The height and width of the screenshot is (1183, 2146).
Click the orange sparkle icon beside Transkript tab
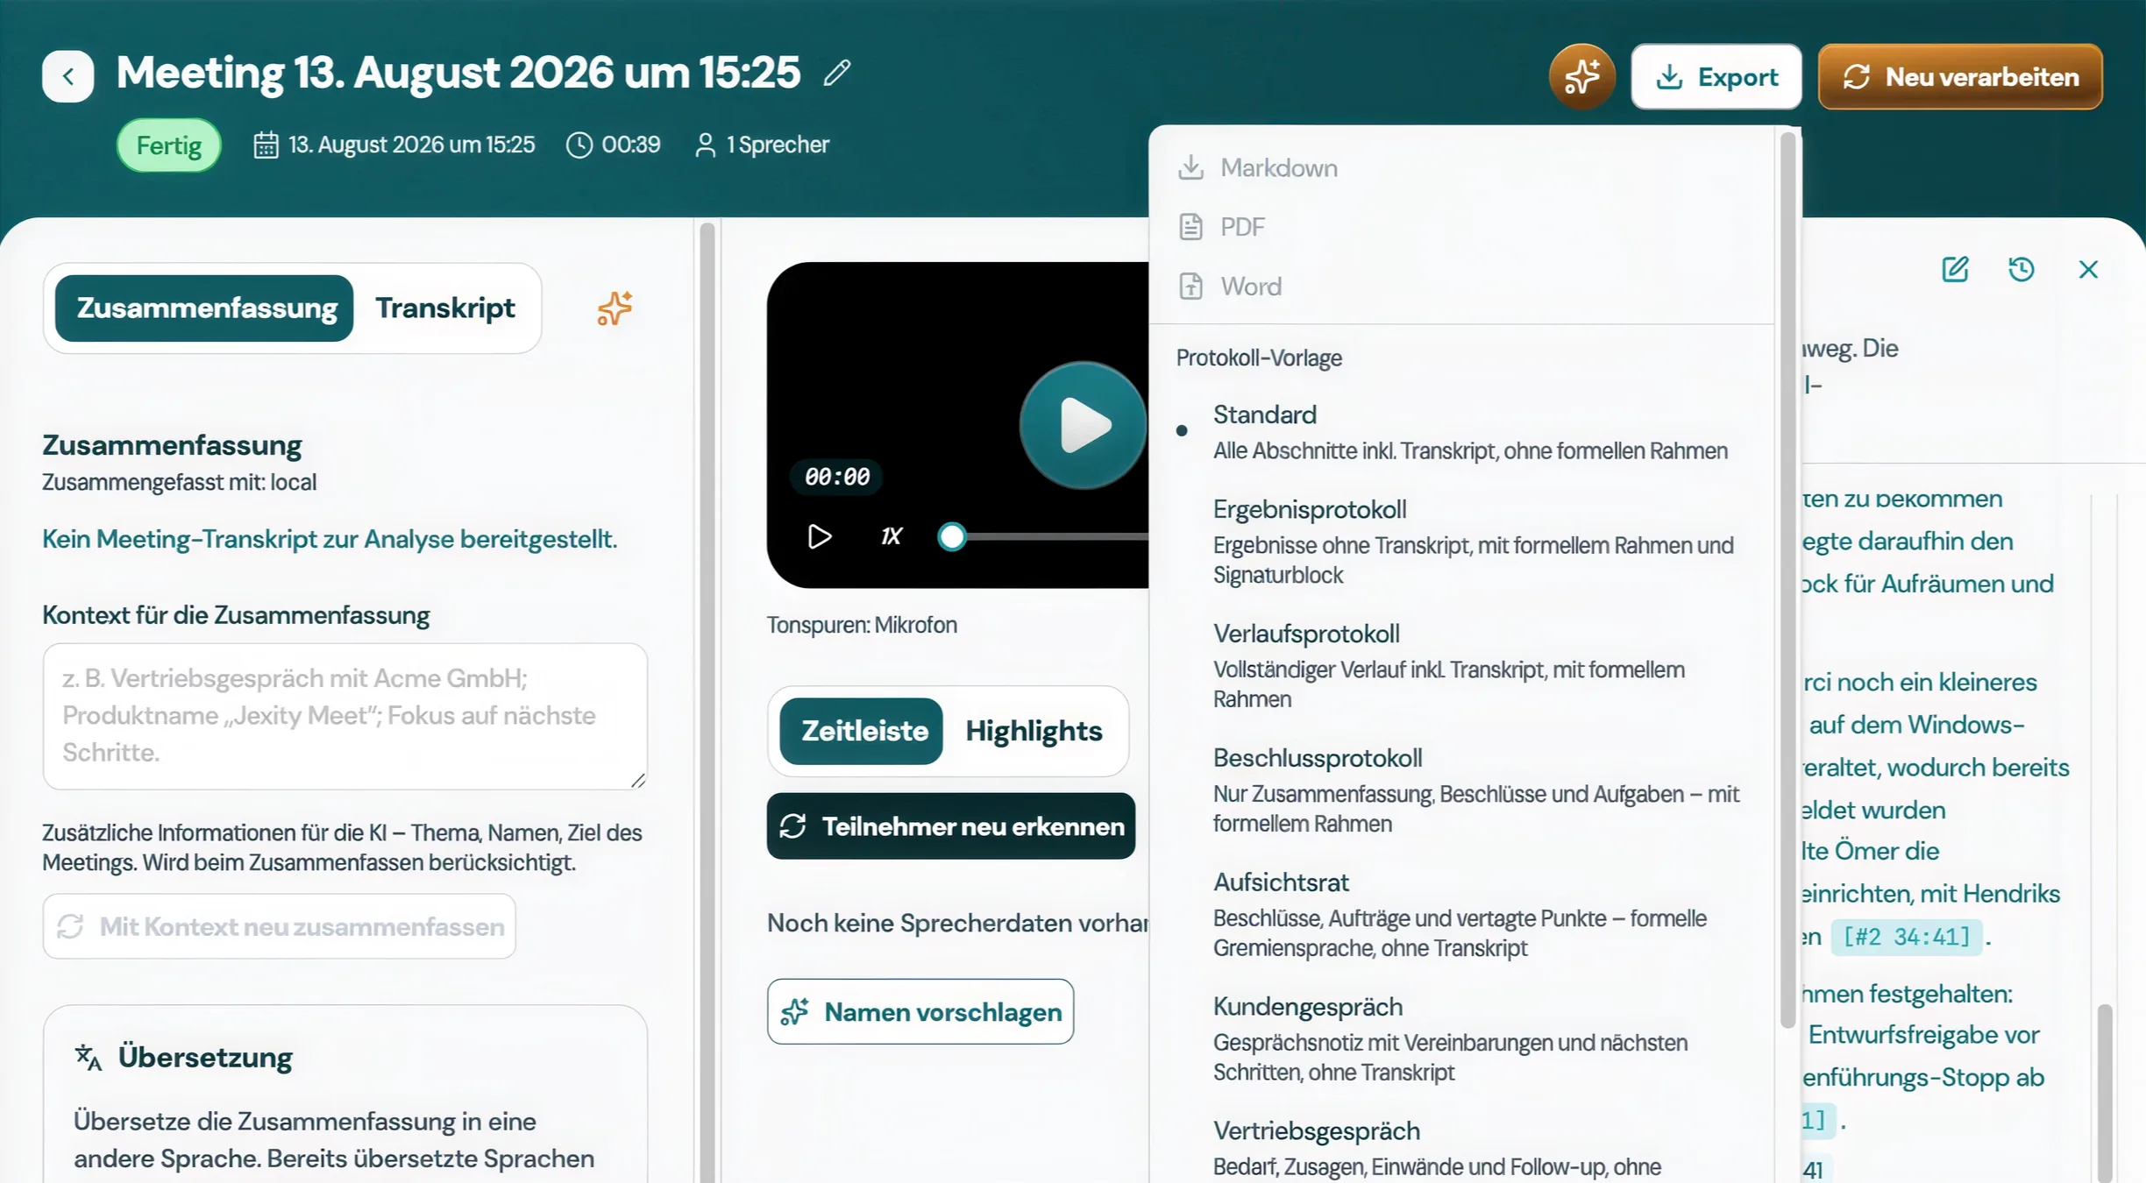[615, 308]
